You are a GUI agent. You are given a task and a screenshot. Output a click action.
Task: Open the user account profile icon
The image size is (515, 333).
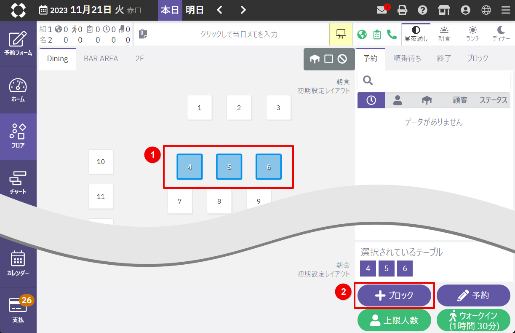(x=465, y=10)
